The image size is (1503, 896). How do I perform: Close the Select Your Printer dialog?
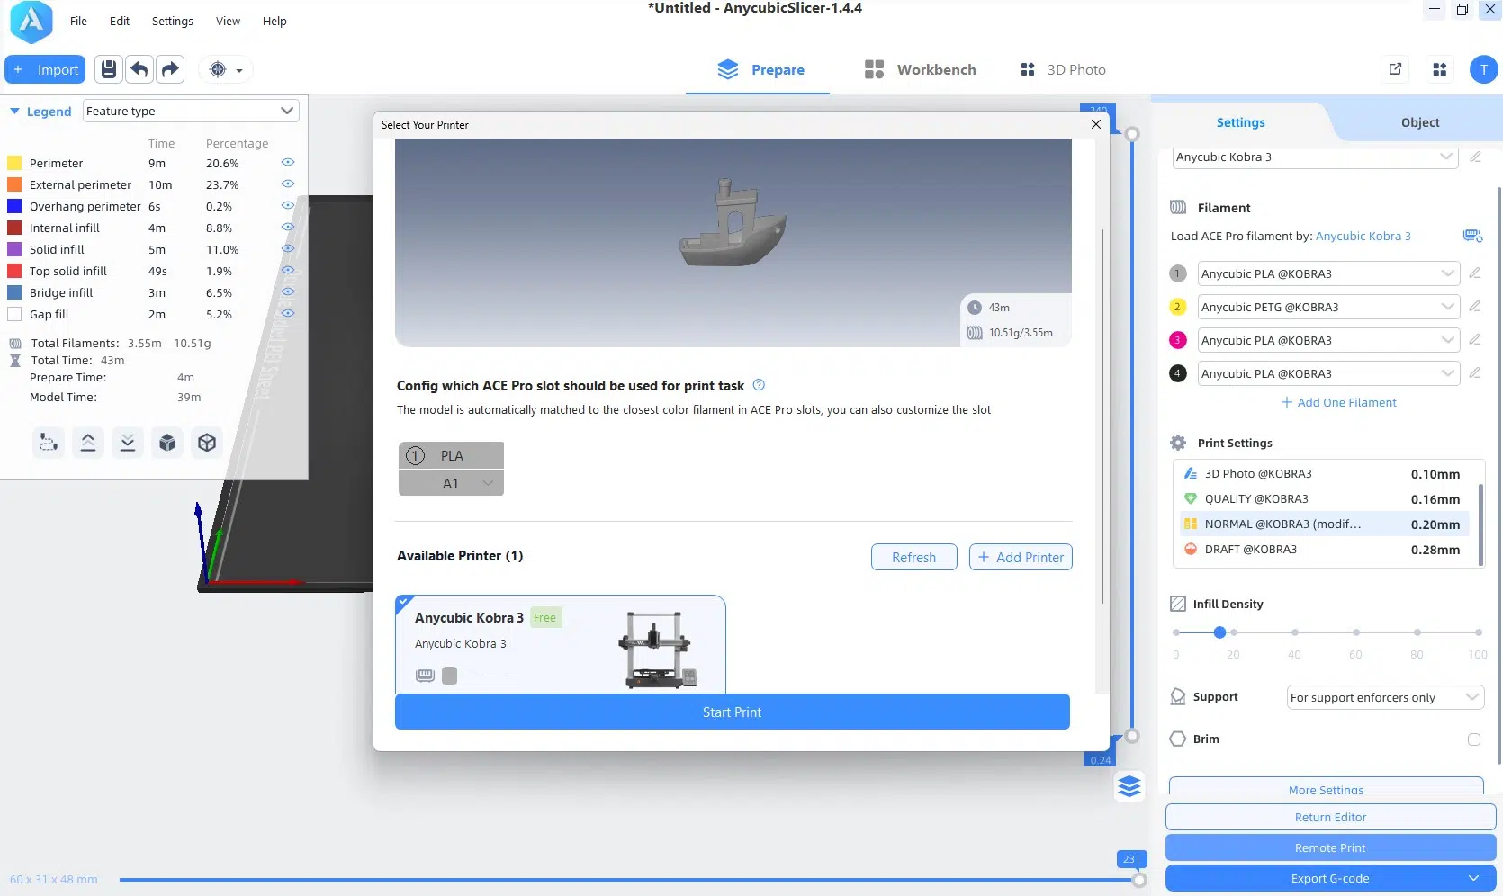[x=1096, y=124]
